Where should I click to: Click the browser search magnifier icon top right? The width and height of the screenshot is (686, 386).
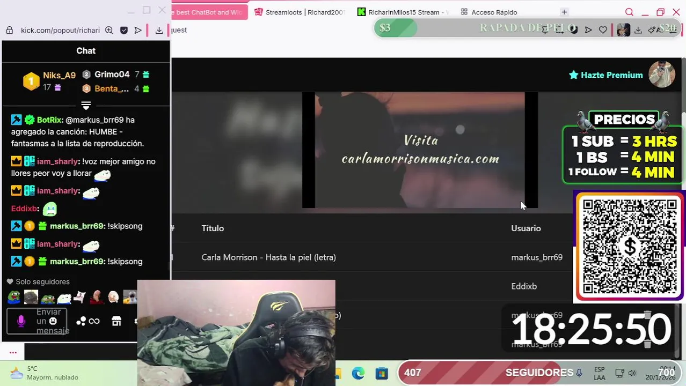(x=629, y=12)
